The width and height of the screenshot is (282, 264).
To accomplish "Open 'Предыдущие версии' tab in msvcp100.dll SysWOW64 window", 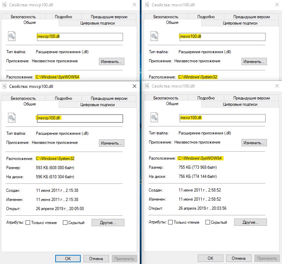I will pos(109,17).
